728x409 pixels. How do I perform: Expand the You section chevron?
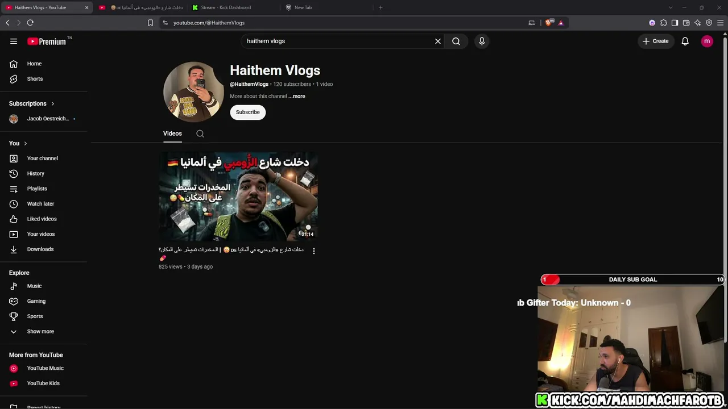(x=26, y=143)
